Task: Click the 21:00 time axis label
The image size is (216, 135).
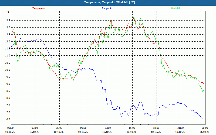Action: [x=181, y=128]
